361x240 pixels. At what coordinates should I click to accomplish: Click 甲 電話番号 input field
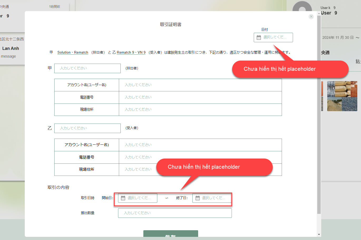pyautogui.click(x=200, y=97)
